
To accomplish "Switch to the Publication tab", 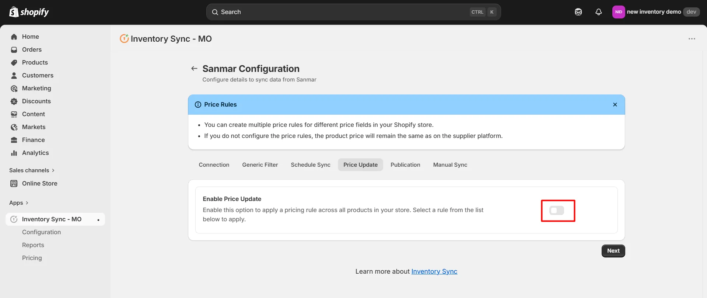I will pyautogui.click(x=405, y=165).
